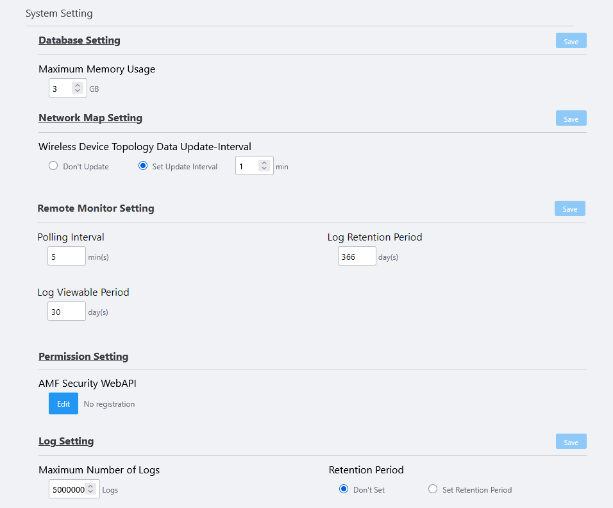Click the Maximum Number of Logs field

coord(67,489)
